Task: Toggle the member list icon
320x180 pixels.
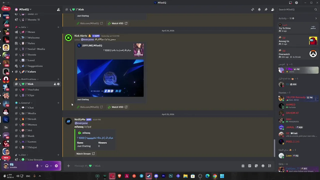Action: [272, 9]
